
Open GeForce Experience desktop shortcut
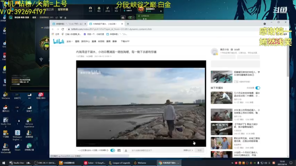pos(29,123)
